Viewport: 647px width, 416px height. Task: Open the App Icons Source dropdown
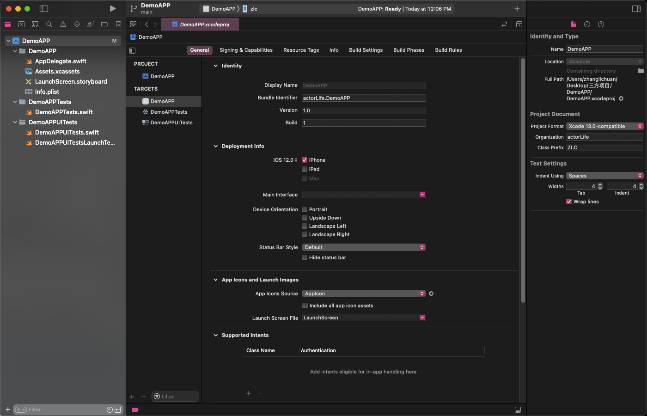click(364, 294)
